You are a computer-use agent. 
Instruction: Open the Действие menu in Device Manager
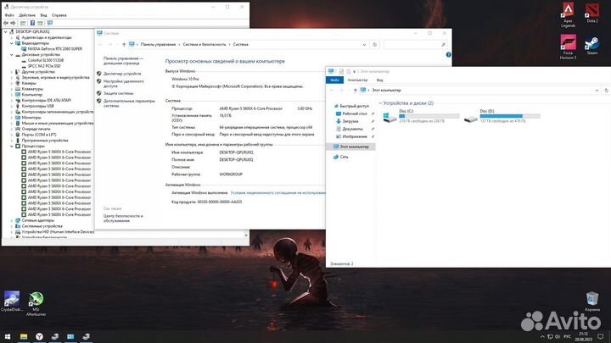[x=27, y=15]
